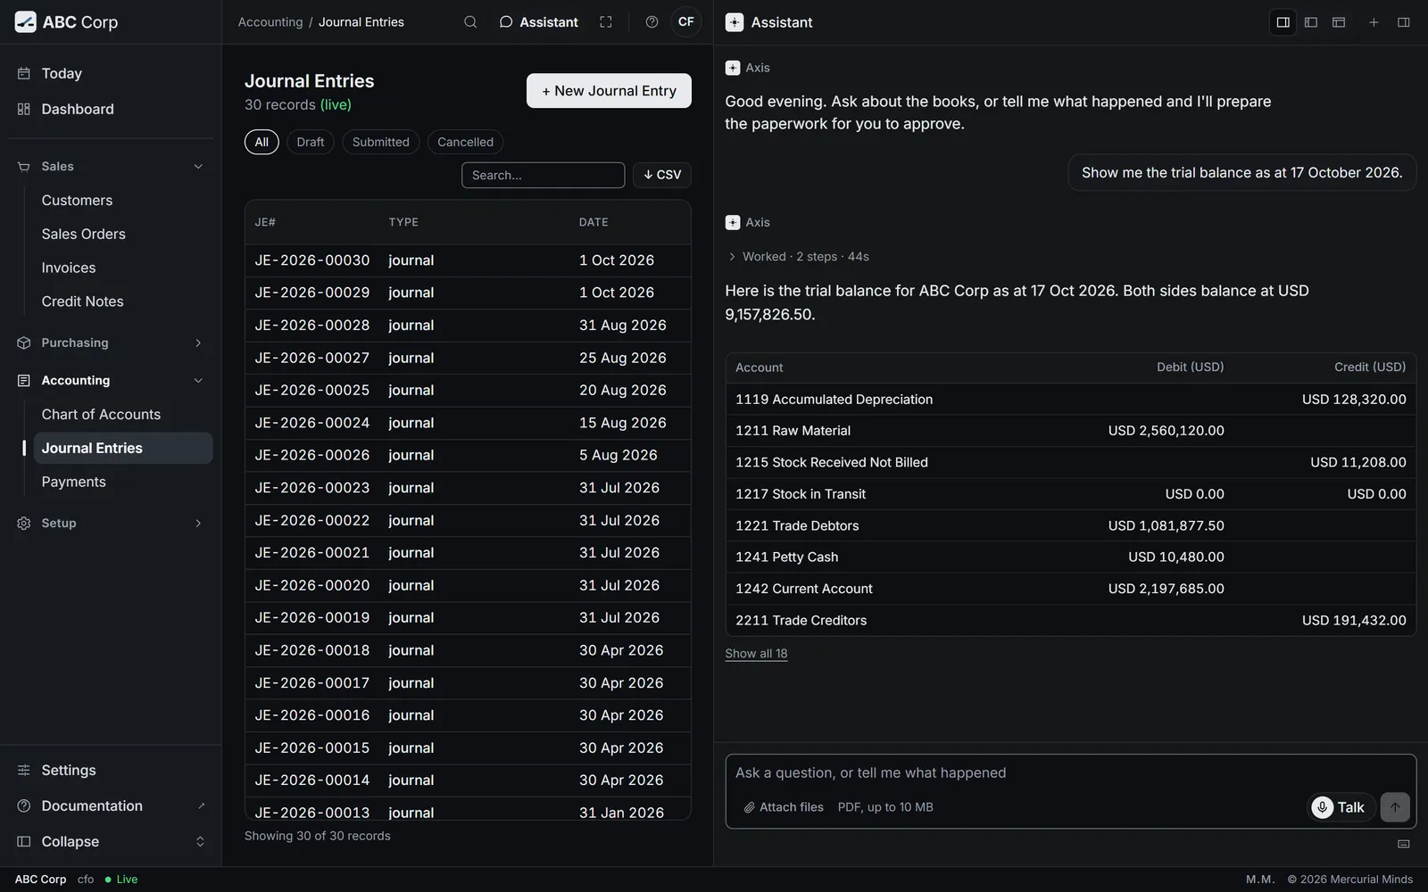
Task: Click the Attach files paperclip
Action: [x=784, y=807]
